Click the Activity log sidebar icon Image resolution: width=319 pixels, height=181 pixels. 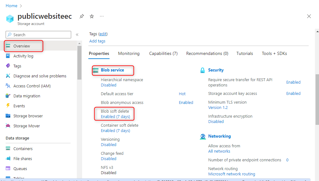coord(8,56)
